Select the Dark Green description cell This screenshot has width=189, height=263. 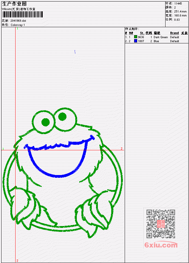tap(161, 37)
